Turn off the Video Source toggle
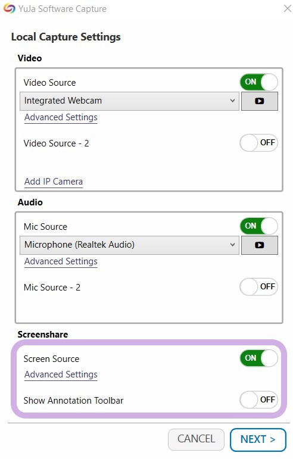Screen dimensions: 293x459 tap(258, 82)
